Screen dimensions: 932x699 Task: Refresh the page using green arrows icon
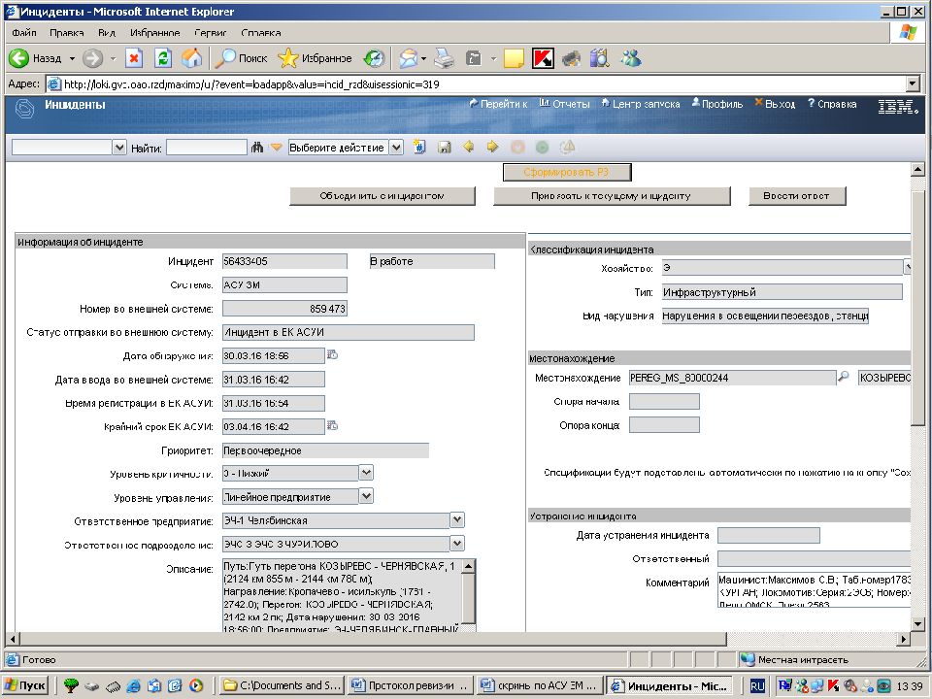point(163,58)
